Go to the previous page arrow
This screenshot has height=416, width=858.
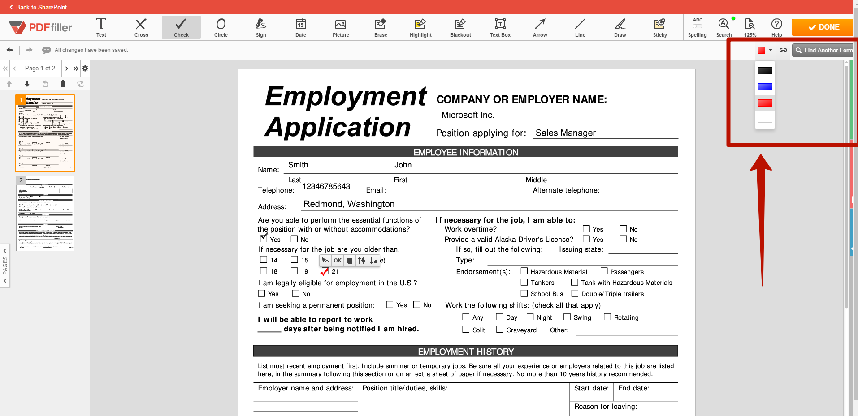[x=15, y=69]
